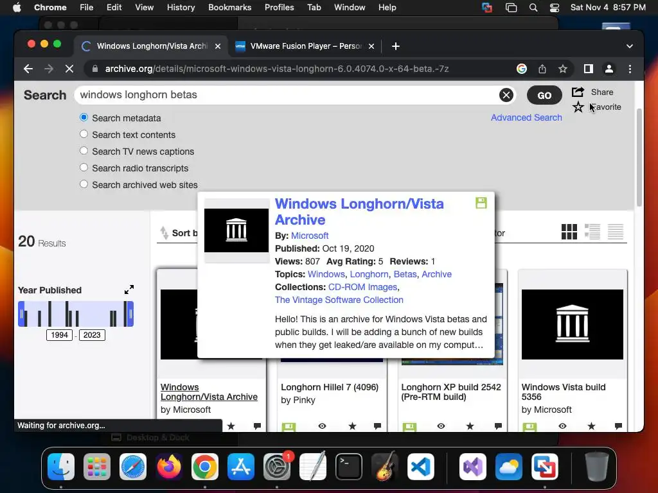658x493 pixels.
Task: Click the Share icon on archive page
Action: 578,92
